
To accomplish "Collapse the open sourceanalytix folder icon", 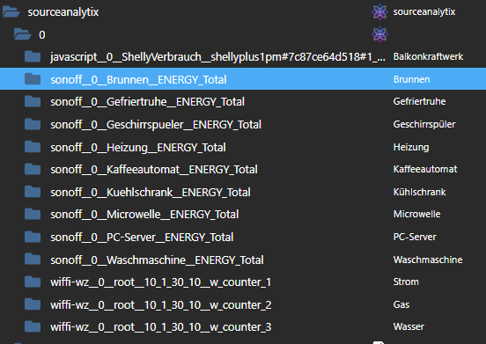I will tap(11, 12).
